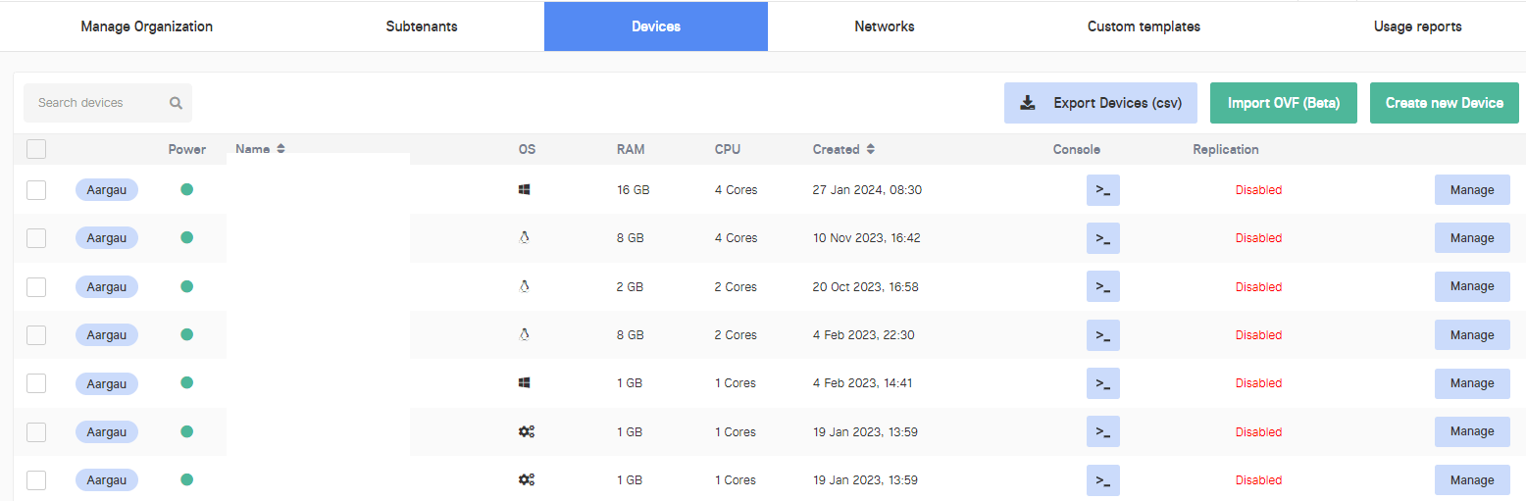Open console for device created 10 Nov 2023
The width and height of the screenshot is (1526, 501).
1102,238
